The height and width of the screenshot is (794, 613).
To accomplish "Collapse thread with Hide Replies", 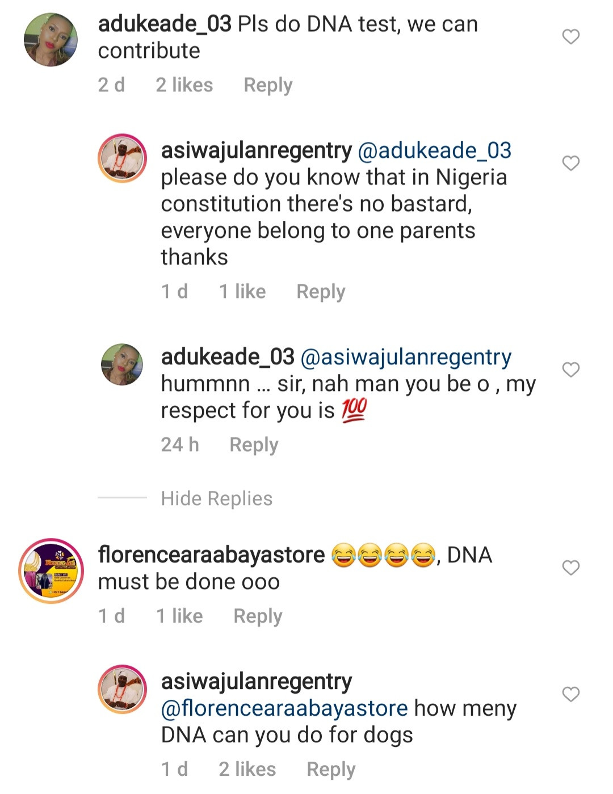I will tap(216, 498).
